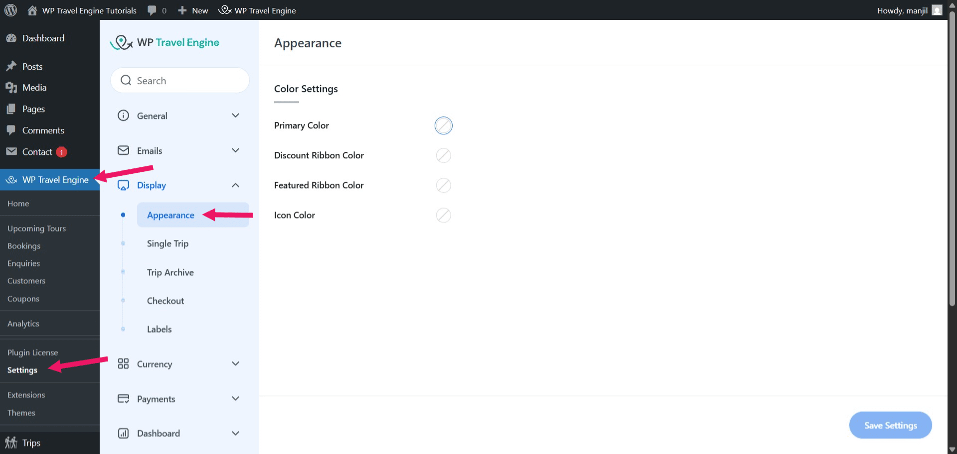Open the Labels display settings
The height and width of the screenshot is (454, 957).
pyautogui.click(x=159, y=329)
